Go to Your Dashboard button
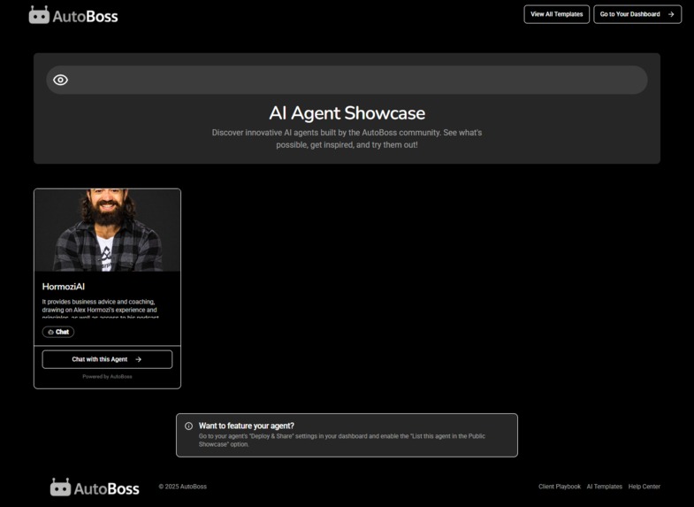Image resolution: width=694 pixels, height=507 pixels. 637,14
